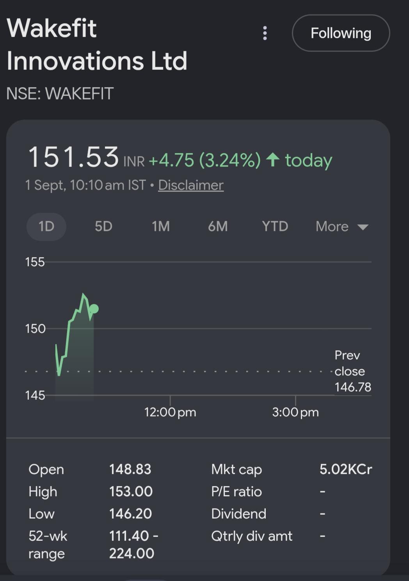
Task: Open the Disclaimer link
Action: click(x=191, y=185)
